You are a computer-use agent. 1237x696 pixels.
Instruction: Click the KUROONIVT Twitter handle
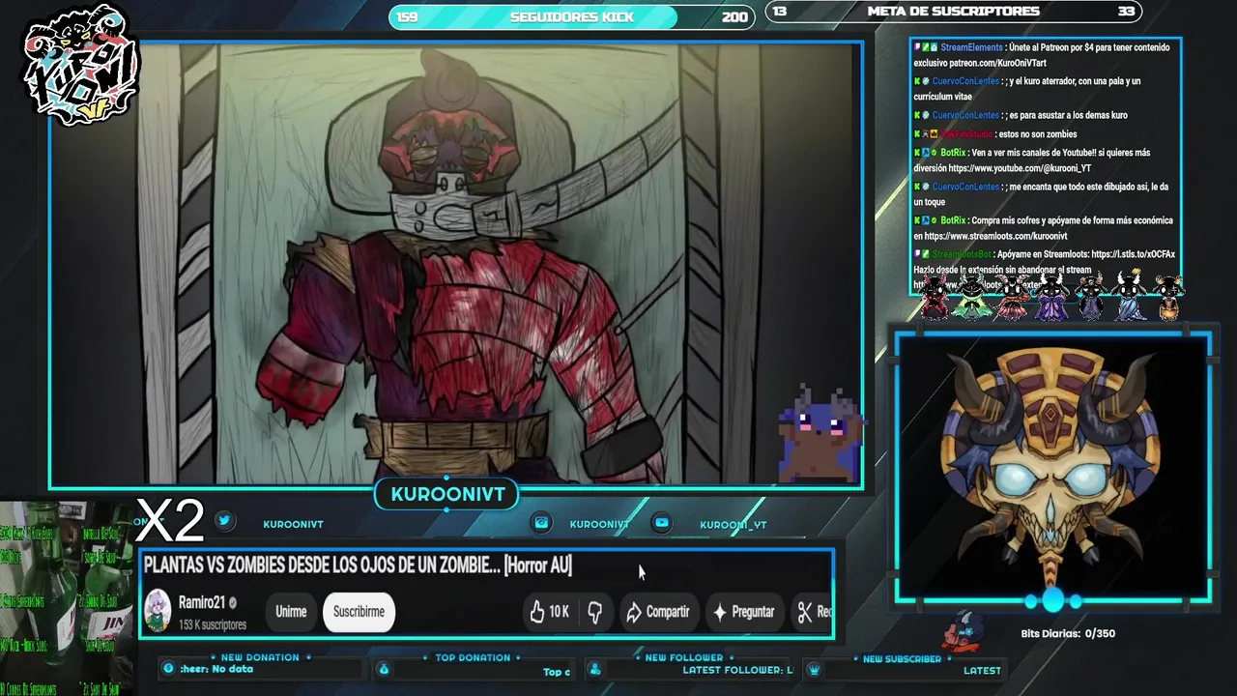coord(294,524)
